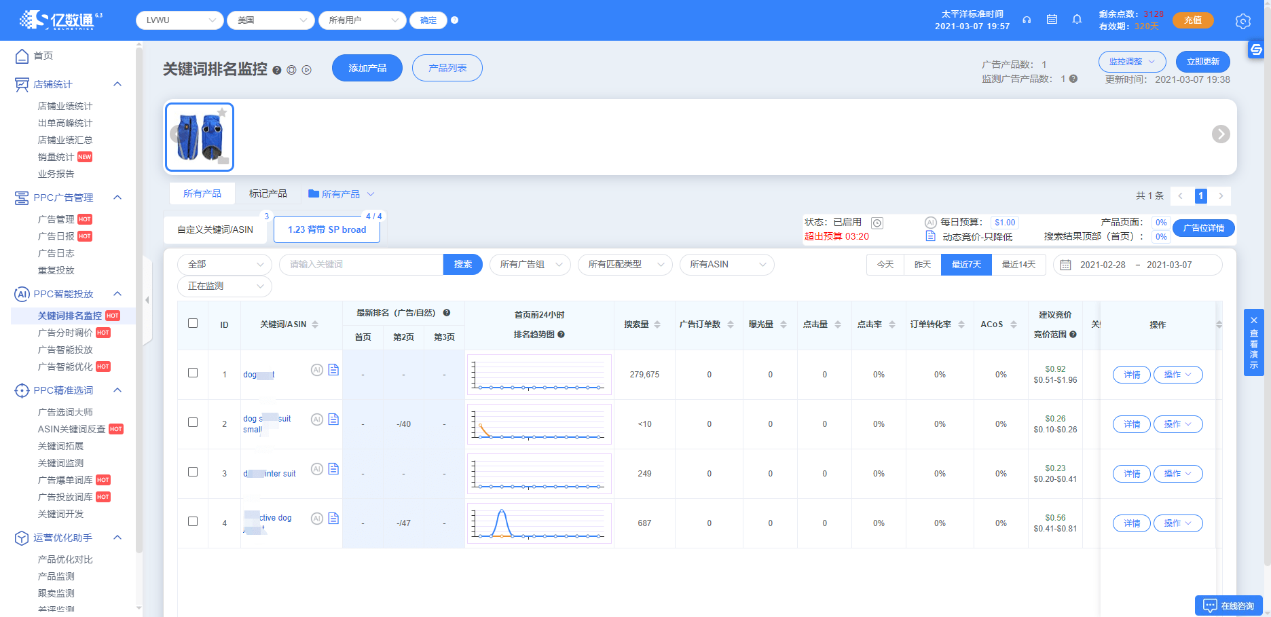Click the notification bell icon
Image resolution: width=1271 pixels, height=617 pixels.
(1077, 20)
